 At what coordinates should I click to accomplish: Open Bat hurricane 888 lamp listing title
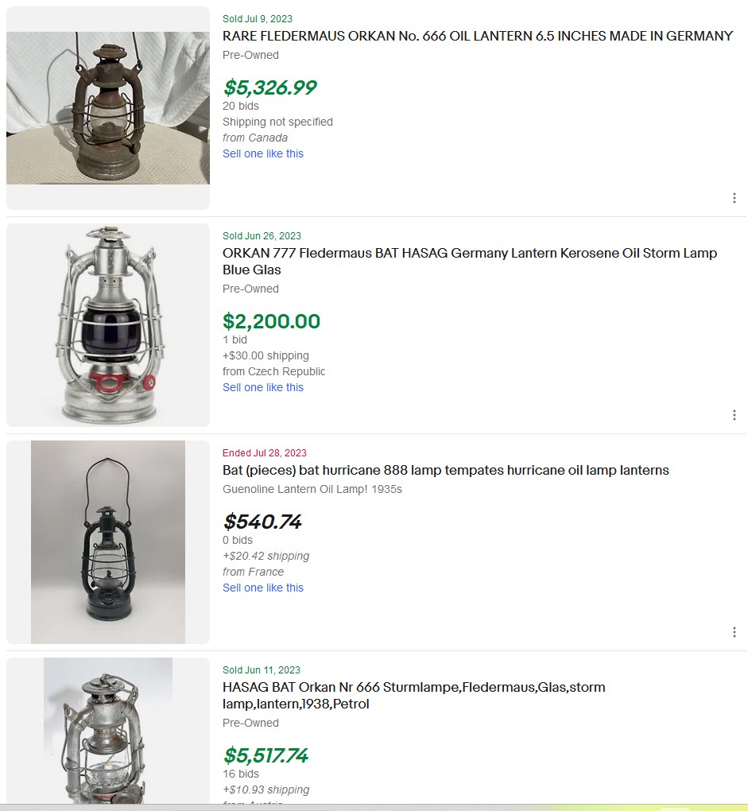(445, 470)
